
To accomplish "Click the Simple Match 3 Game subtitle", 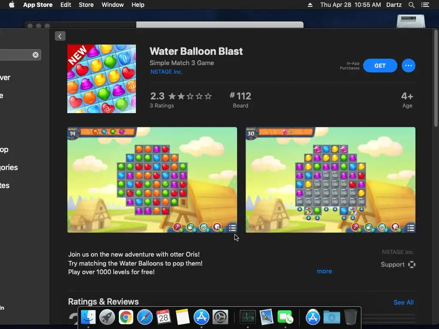I will [x=182, y=63].
